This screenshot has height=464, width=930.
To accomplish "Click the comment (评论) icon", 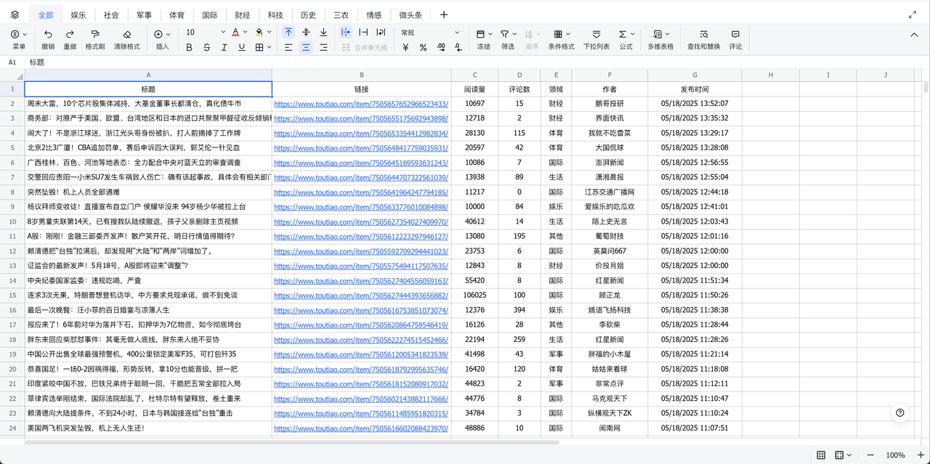I will click(735, 34).
